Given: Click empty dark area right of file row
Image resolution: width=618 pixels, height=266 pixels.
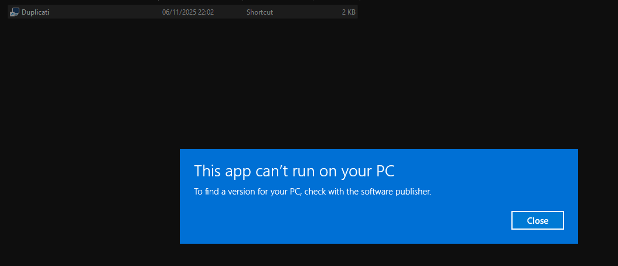Looking at the screenshot, I should (486, 12).
